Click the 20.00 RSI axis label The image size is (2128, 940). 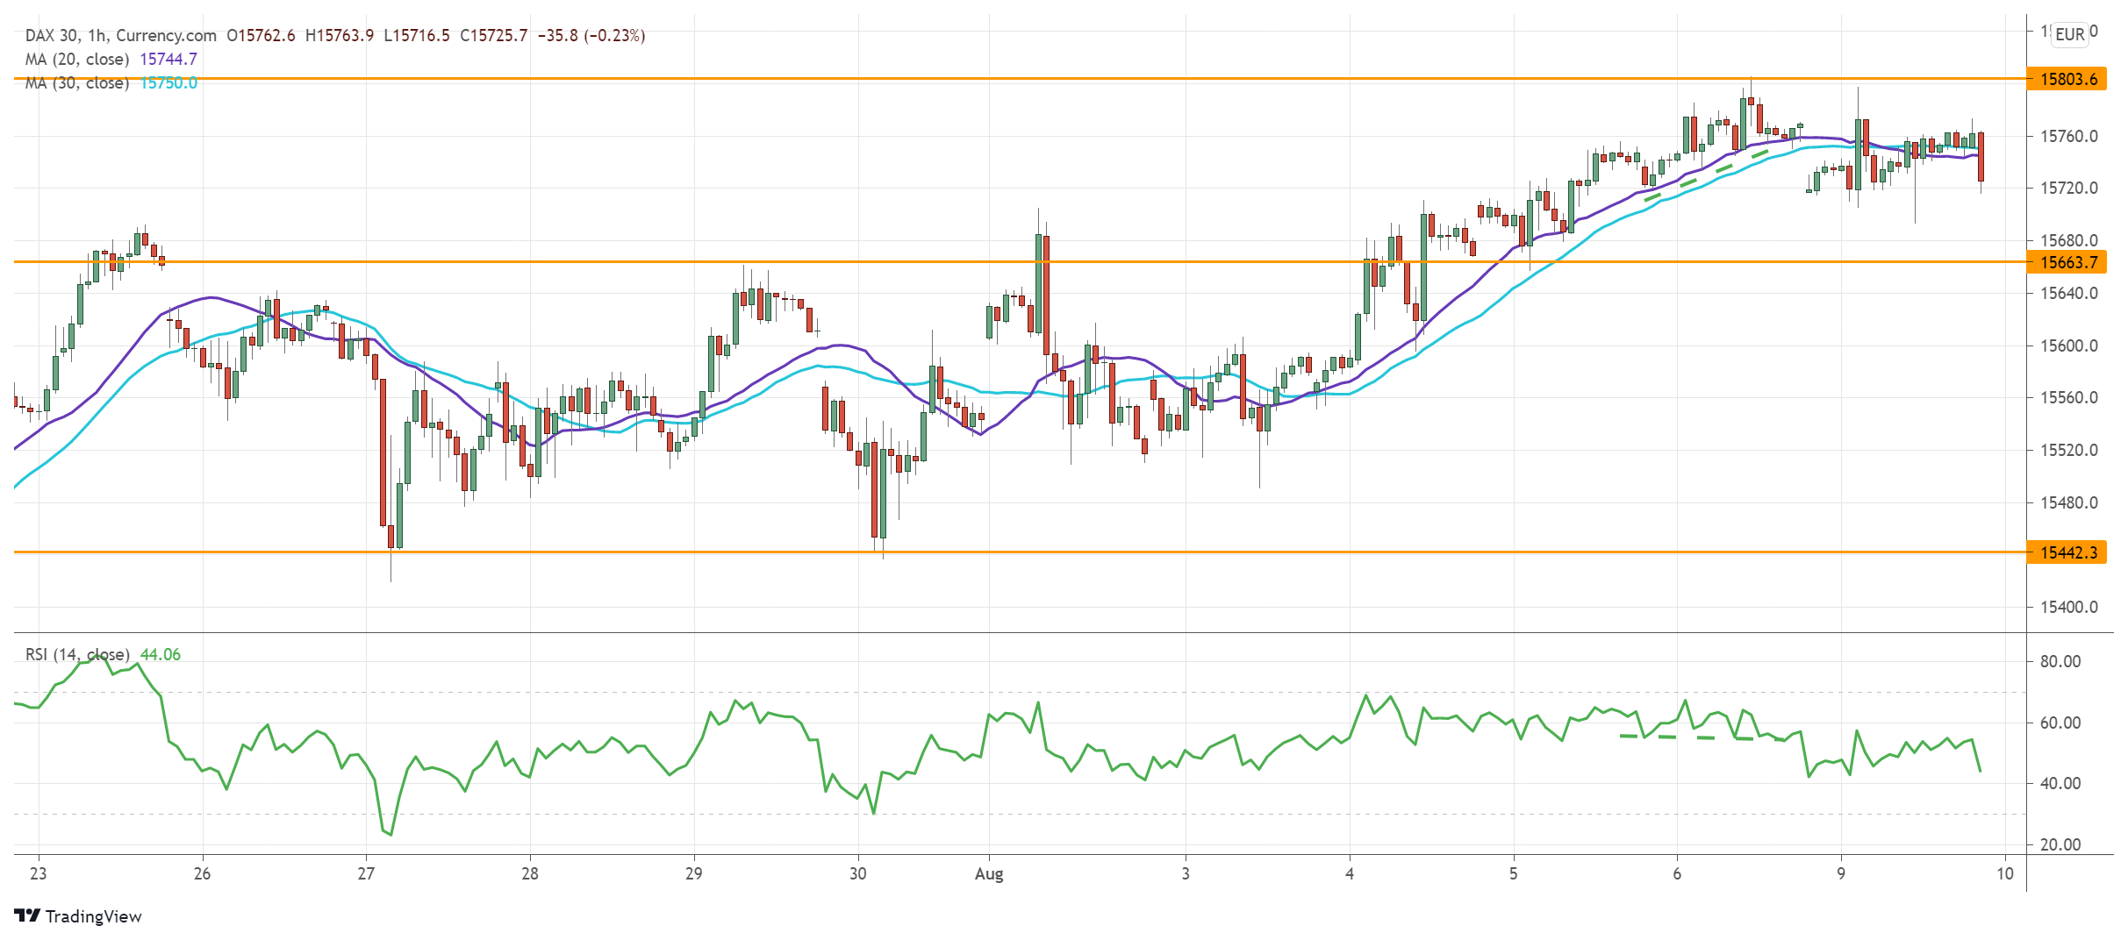click(2060, 844)
